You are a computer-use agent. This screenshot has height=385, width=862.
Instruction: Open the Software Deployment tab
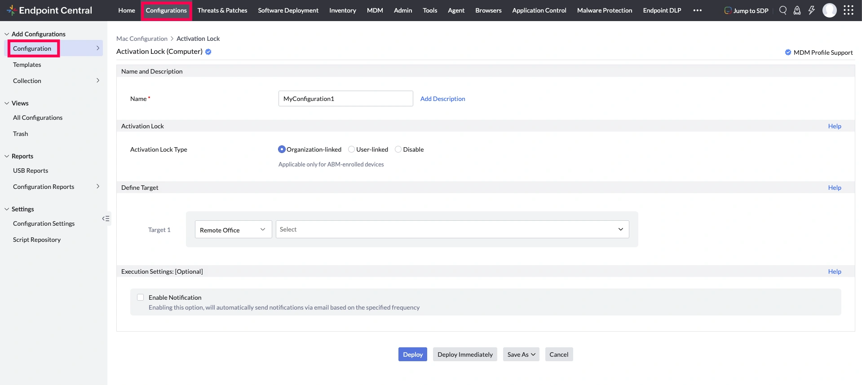tap(288, 10)
